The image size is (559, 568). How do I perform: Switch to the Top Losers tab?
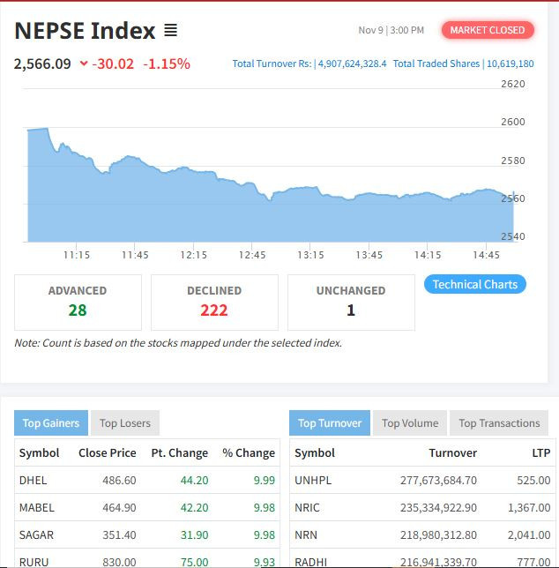tap(124, 423)
